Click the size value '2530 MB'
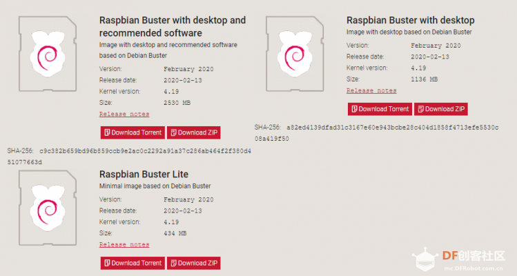517x276 pixels. tap(177, 103)
